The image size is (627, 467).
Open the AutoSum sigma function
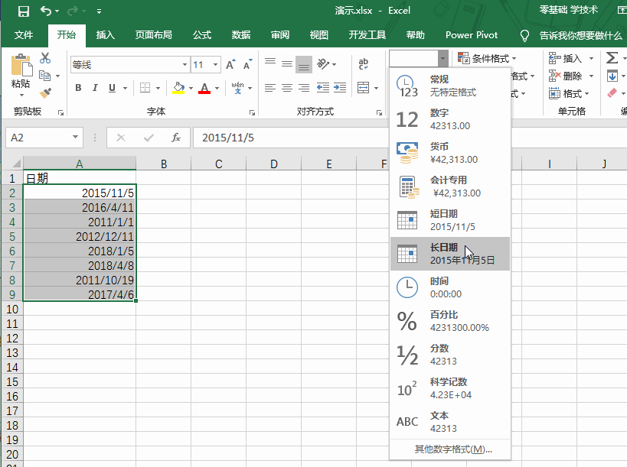(612, 58)
